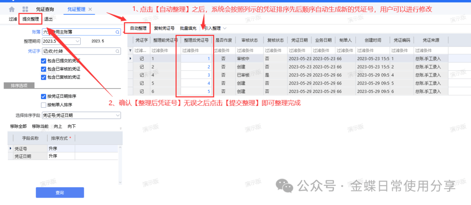Click the grid filter funnel icon

coord(130,51)
